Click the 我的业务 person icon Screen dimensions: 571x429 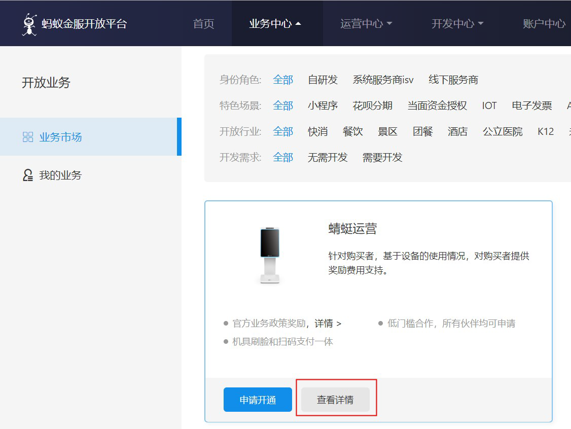coord(28,175)
